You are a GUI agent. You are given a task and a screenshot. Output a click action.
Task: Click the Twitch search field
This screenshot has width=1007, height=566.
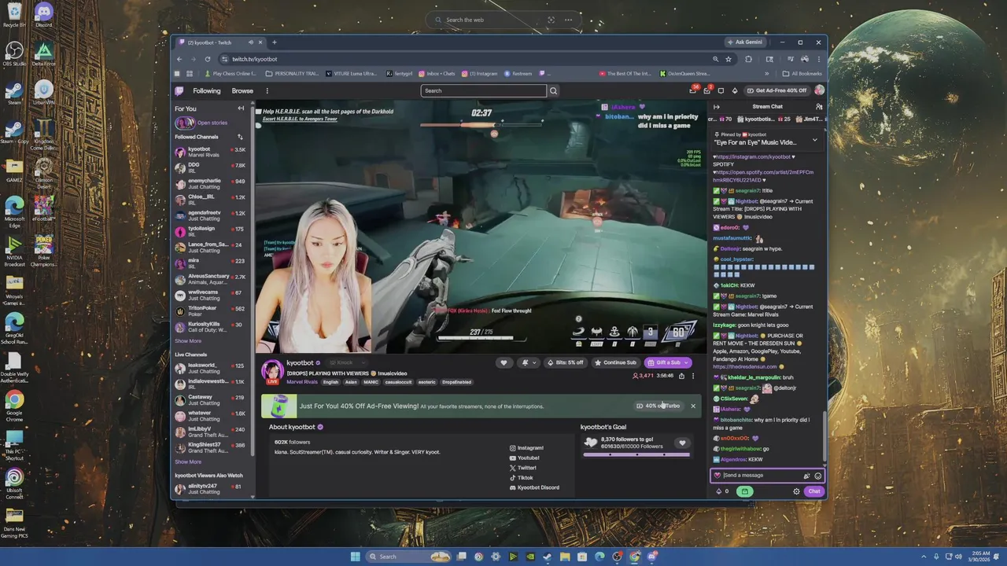click(483, 90)
